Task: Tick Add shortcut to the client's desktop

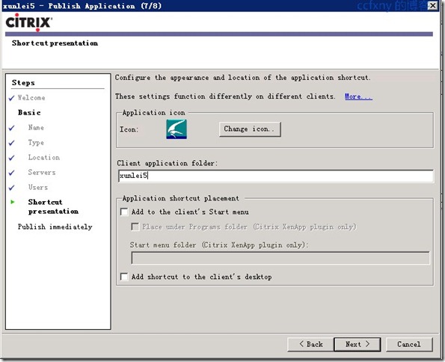Action: (124, 277)
